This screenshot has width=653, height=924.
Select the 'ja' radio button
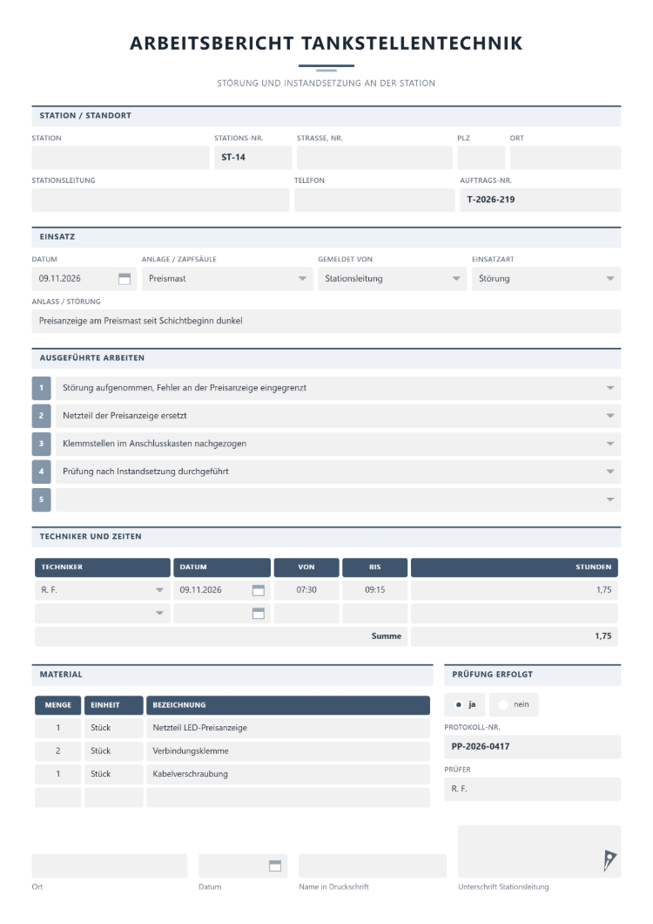click(459, 704)
